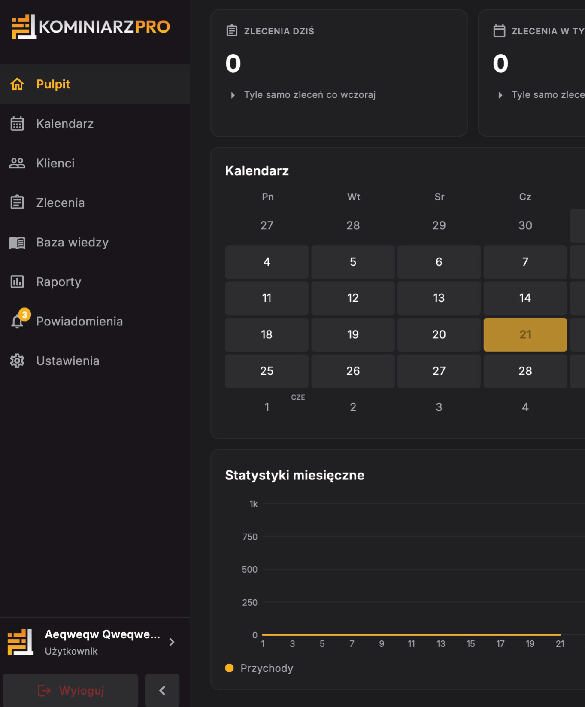
Task: Select day 20 in calendar
Action: 439,334
